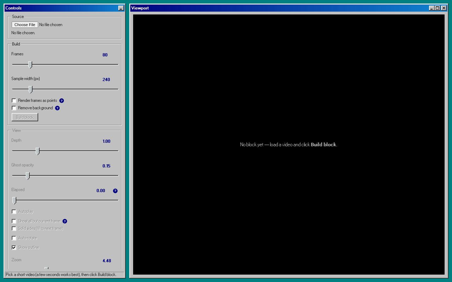Screen dimensions: 452x282
Task: Click the Build block button
Action: 25,117
